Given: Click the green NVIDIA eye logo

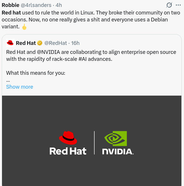Looking at the screenshot, I should pyautogui.click(x=116, y=138).
